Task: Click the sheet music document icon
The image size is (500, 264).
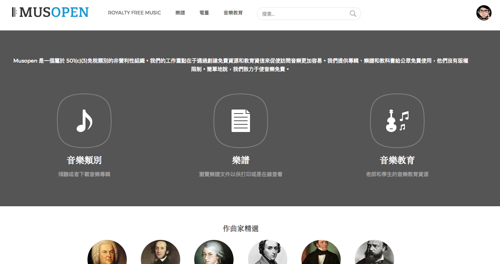Action: (x=241, y=121)
